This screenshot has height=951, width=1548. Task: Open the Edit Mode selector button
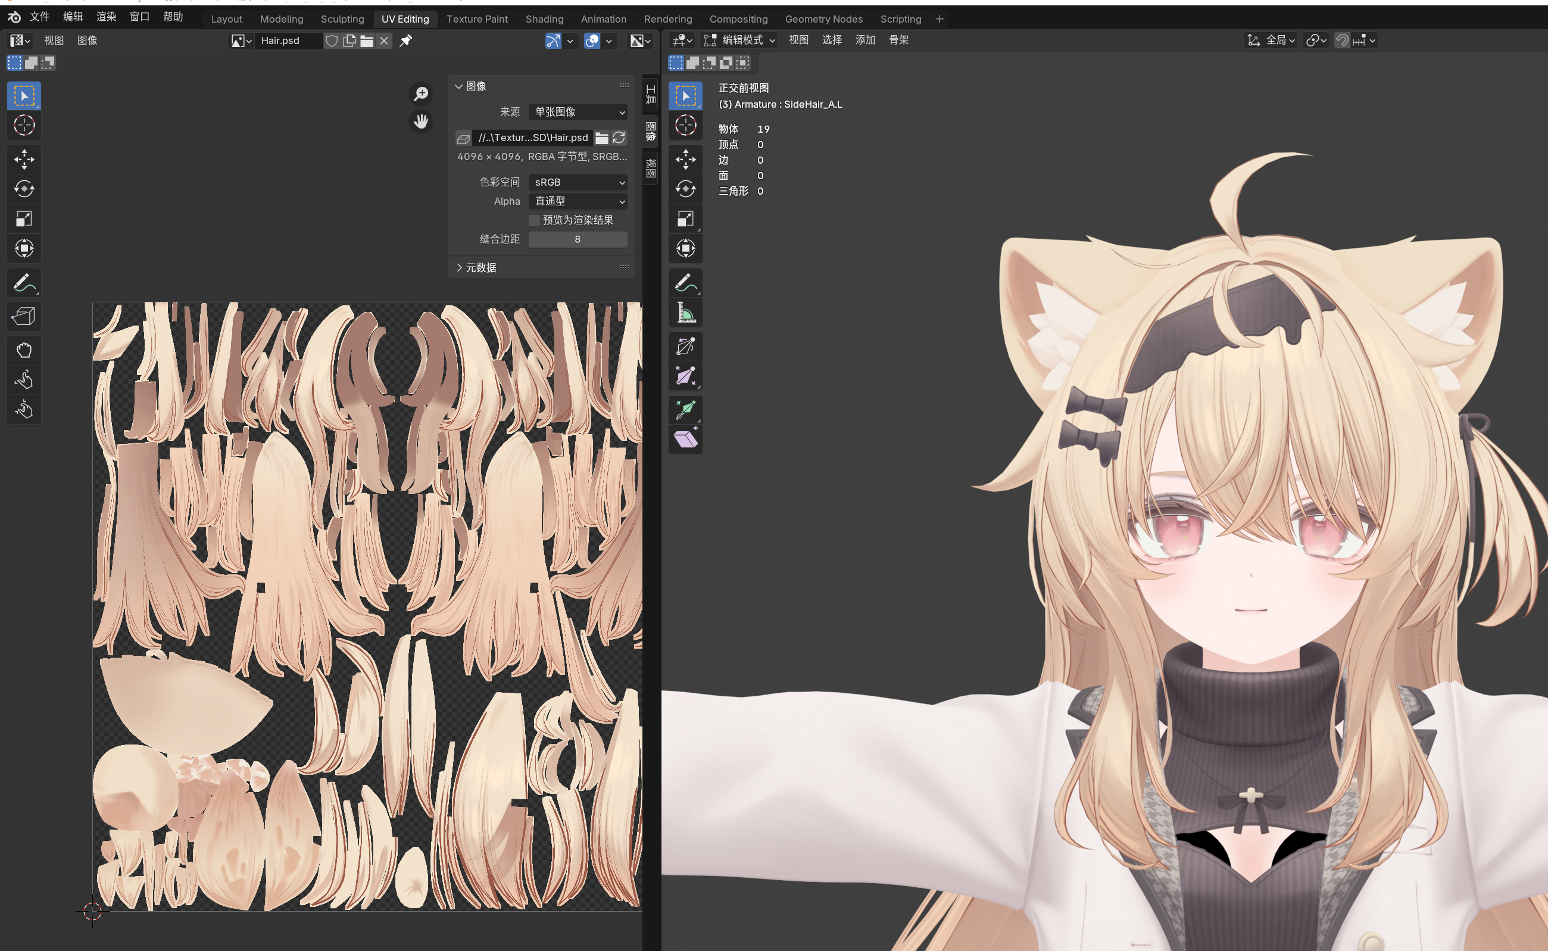tap(740, 40)
